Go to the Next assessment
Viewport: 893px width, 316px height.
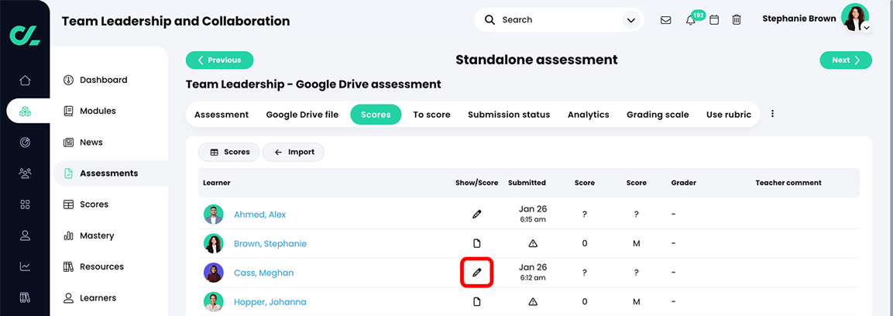tap(846, 60)
